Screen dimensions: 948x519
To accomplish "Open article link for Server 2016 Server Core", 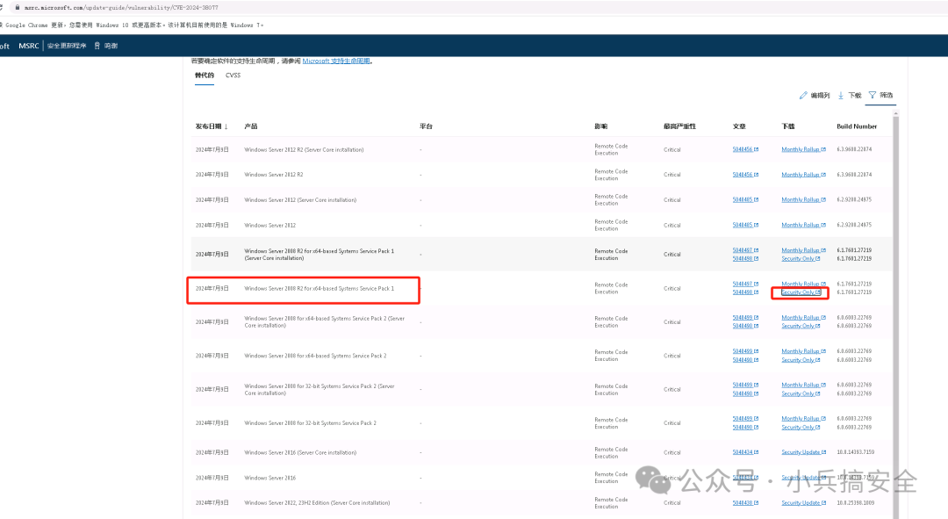I will 745,452.
